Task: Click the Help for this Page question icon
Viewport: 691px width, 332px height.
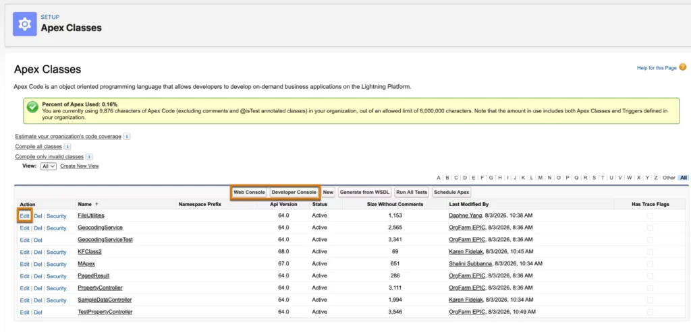Action: [683, 67]
